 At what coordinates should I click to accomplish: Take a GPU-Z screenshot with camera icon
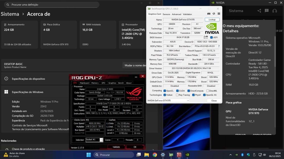coord(209,14)
